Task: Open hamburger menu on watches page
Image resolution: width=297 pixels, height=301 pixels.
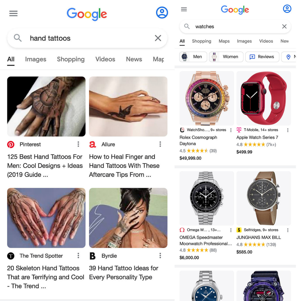Action: [184, 9]
